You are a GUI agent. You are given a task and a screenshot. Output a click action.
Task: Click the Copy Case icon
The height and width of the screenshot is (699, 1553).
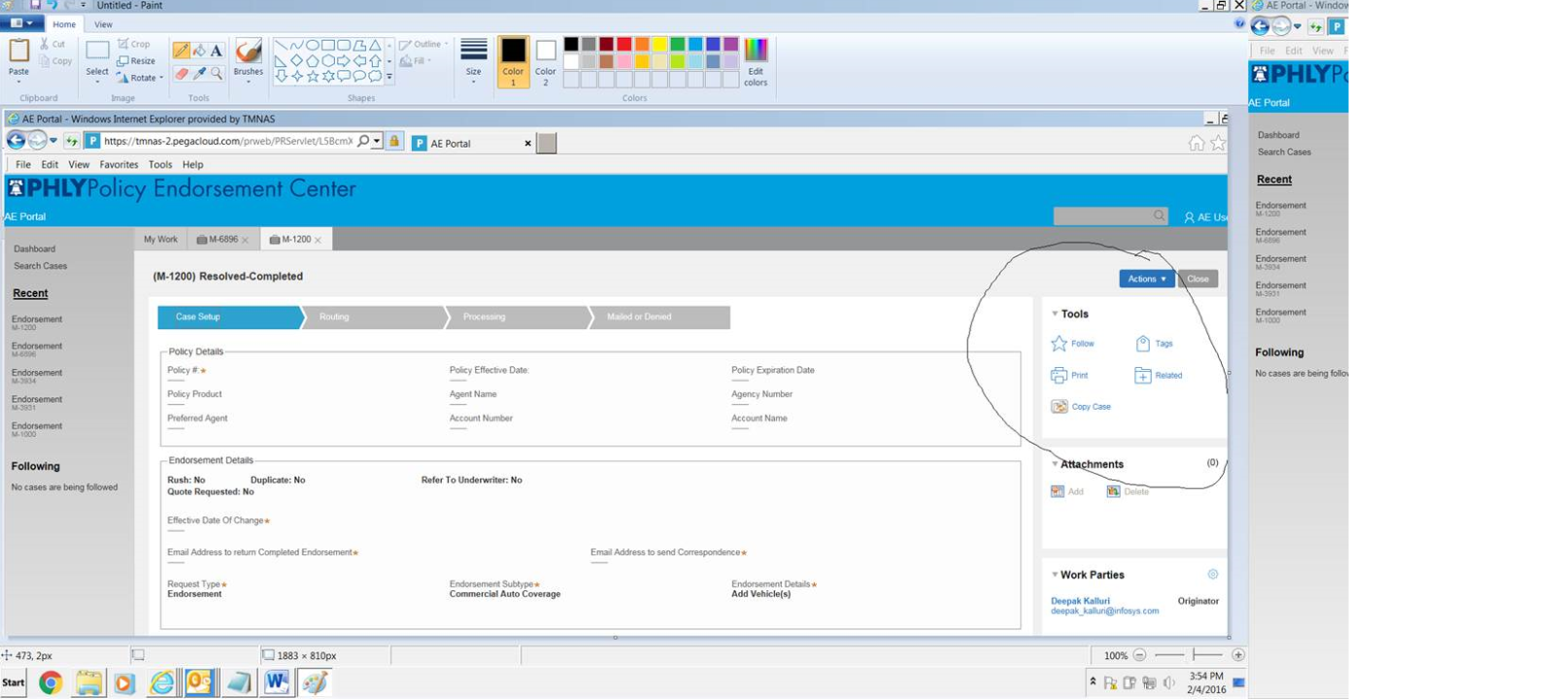[x=1059, y=407]
